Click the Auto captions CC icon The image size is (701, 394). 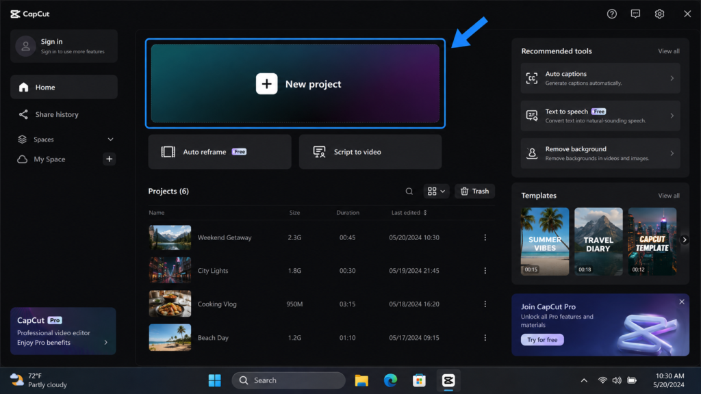[531, 78]
